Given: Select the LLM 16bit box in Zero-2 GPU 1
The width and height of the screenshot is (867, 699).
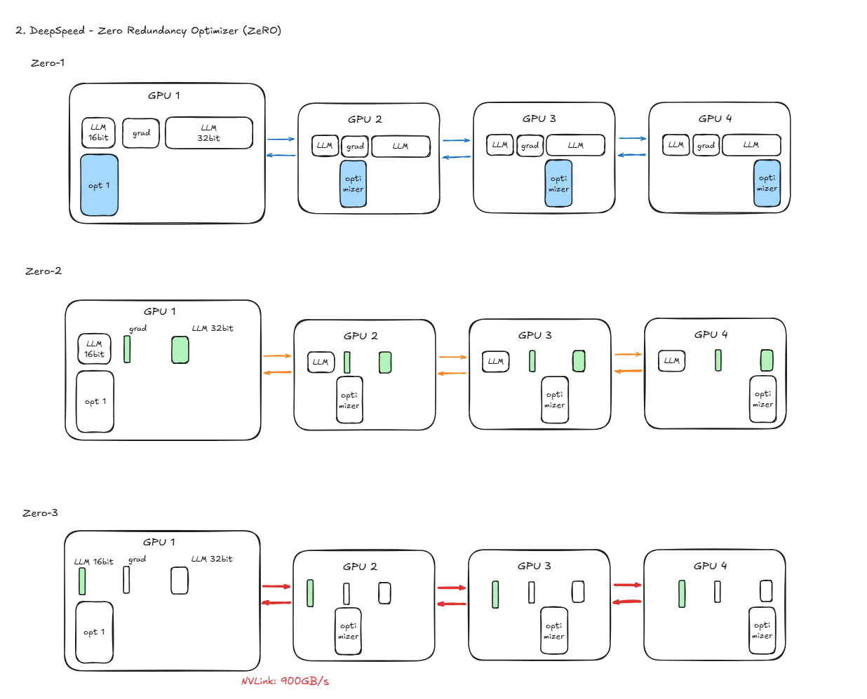Looking at the screenshot, I should click(94, 349).
